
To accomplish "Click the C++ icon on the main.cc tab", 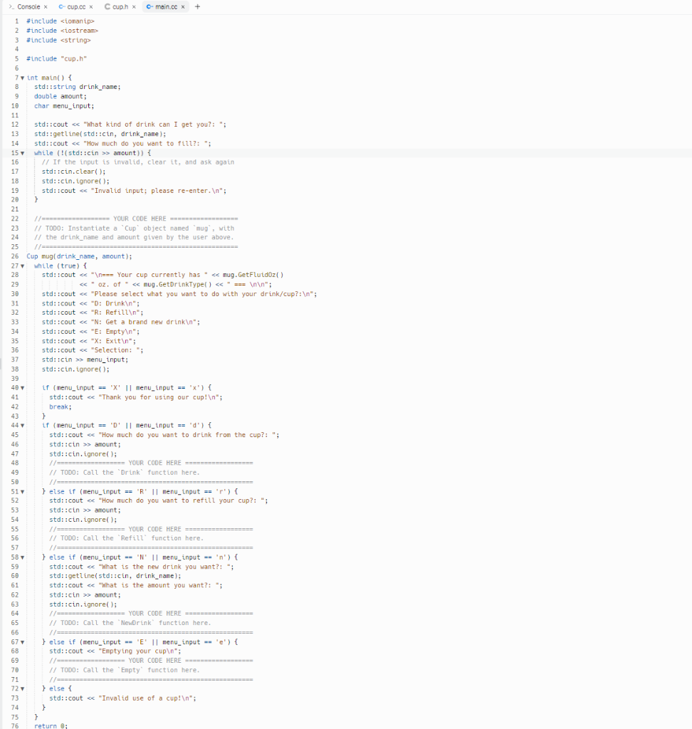I will point(150,6).
